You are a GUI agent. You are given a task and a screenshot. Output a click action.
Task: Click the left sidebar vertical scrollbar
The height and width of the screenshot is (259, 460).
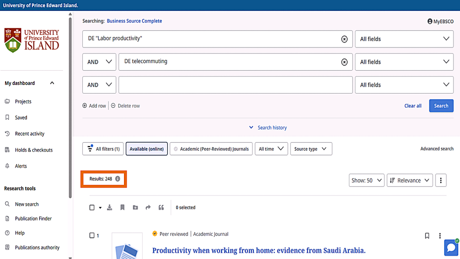70,108
